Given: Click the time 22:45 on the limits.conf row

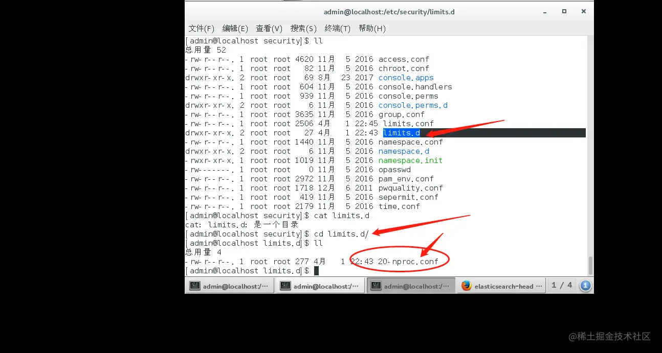Looking at the screenshot, I should (367, 124).
